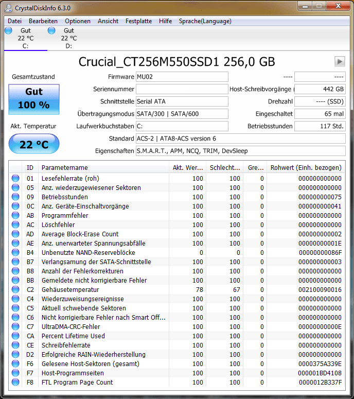The height and width of the screenshot is (399, 354).
Task: Click the Betriebsstunden value 117 Std.
Action: [320, 126]
